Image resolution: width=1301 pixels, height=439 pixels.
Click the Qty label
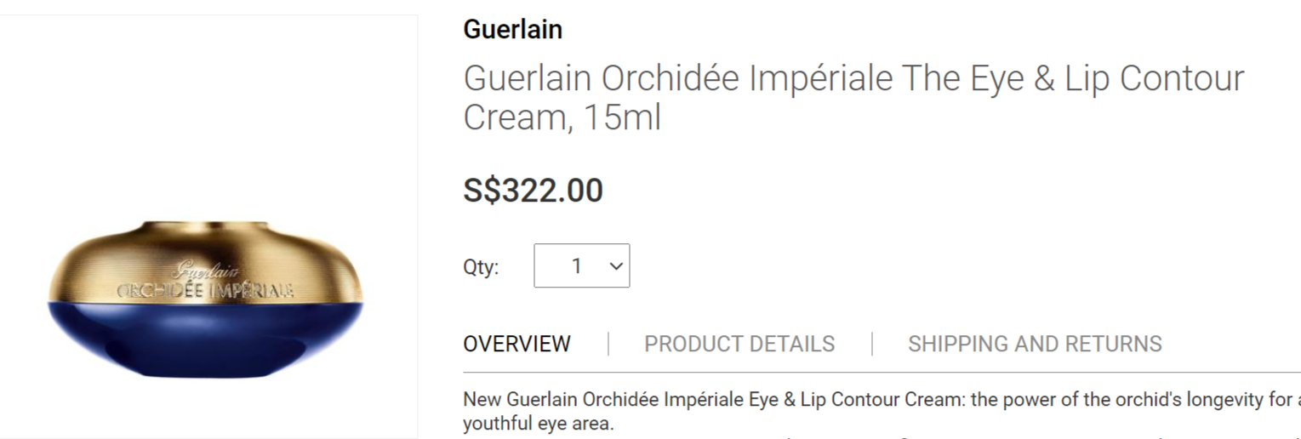(481, 267)
